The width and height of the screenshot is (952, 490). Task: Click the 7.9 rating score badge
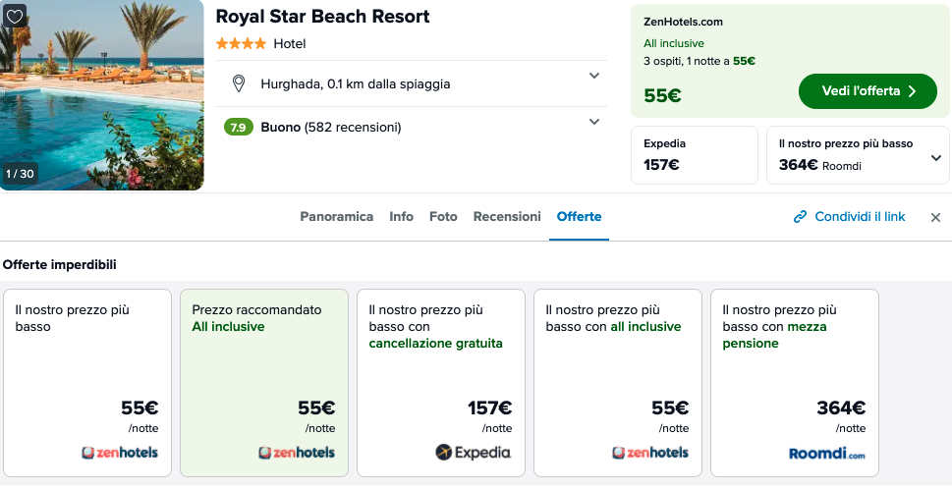[x=238, y=128]
